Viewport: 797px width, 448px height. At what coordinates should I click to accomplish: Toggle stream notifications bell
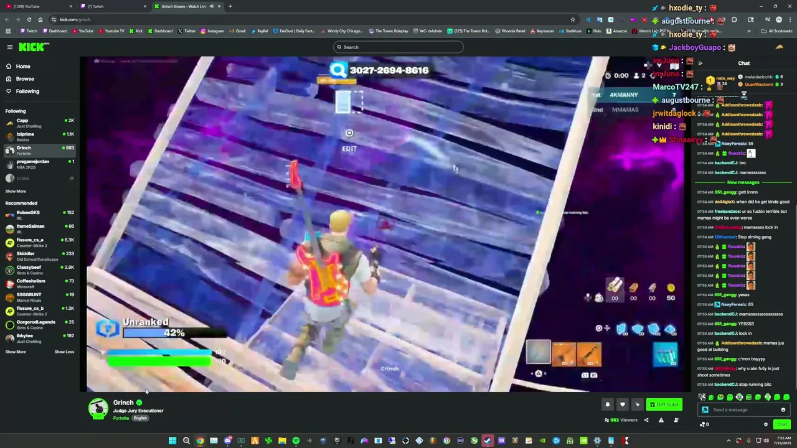[608, 404]
